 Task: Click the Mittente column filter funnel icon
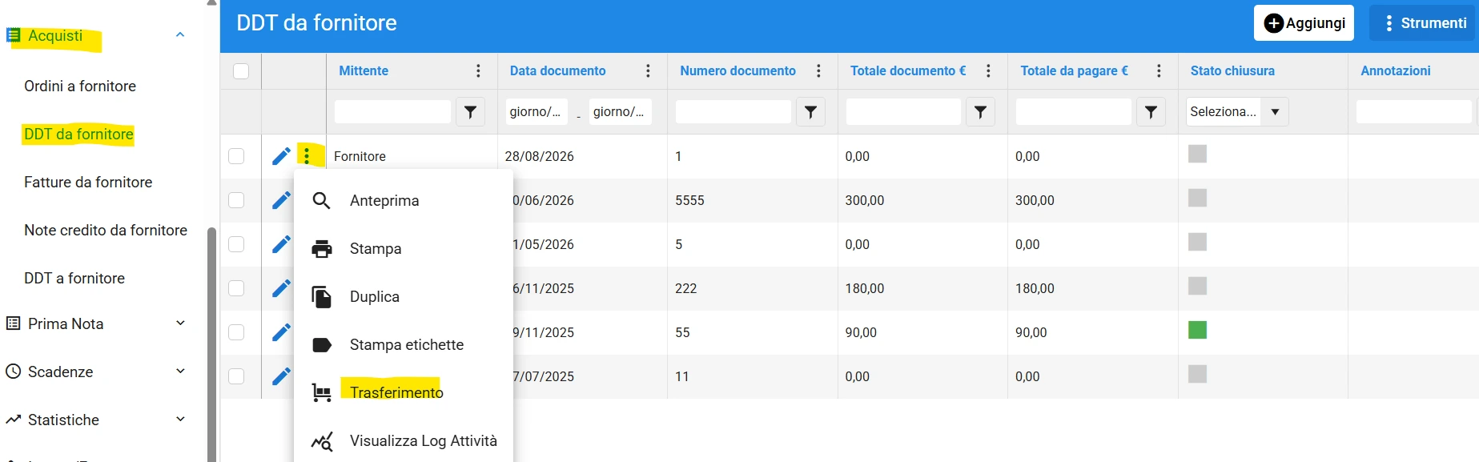click(x=471, y=112)
